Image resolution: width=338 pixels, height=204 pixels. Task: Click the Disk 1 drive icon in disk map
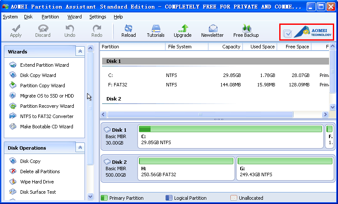(x=107, y=130)
